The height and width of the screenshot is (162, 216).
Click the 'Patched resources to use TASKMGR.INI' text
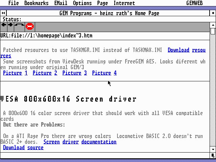51,50
